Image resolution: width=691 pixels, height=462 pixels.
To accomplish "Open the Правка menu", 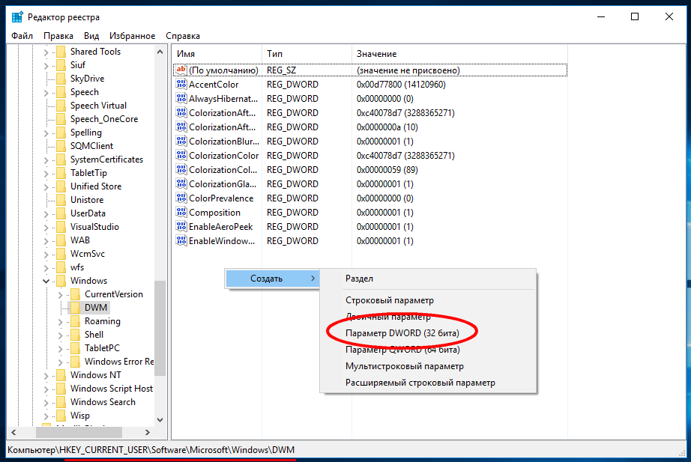I will coord(58,36).
